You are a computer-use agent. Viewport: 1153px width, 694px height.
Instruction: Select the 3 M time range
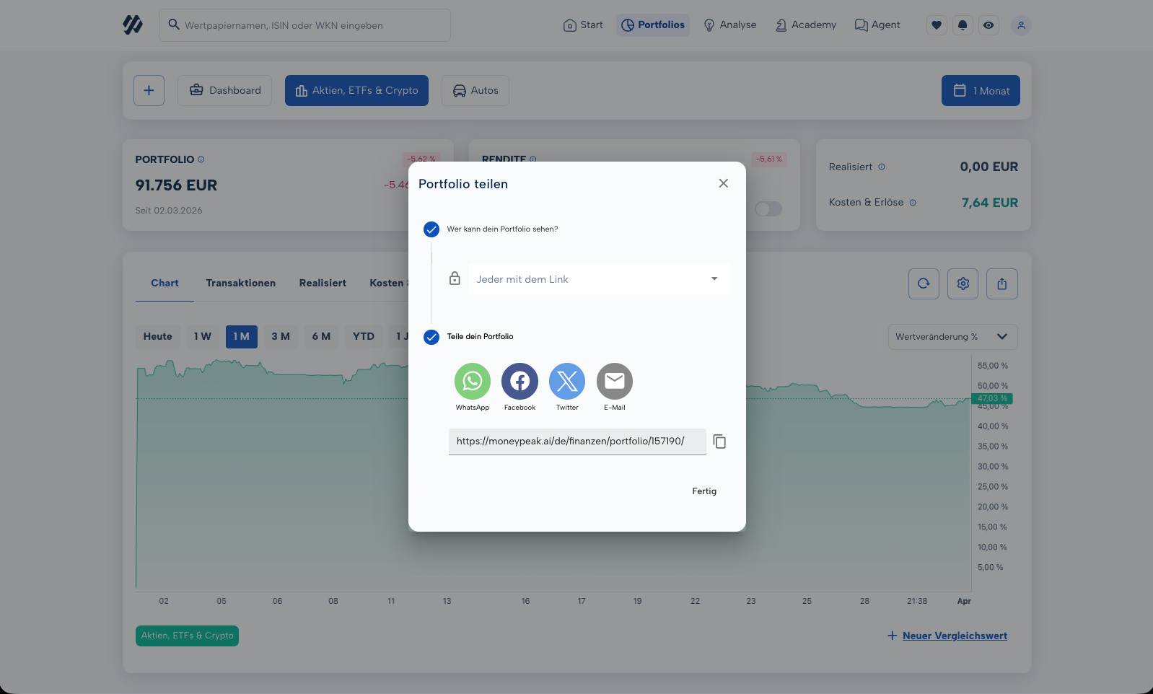[281, 337]
